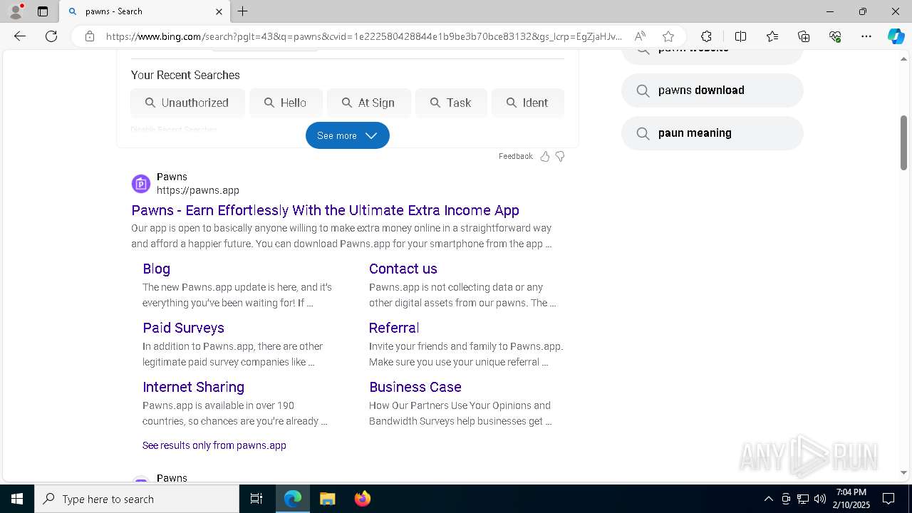Toggle split screen view
This screenshot has height=513, width=912.
click(x=740, y=36)
